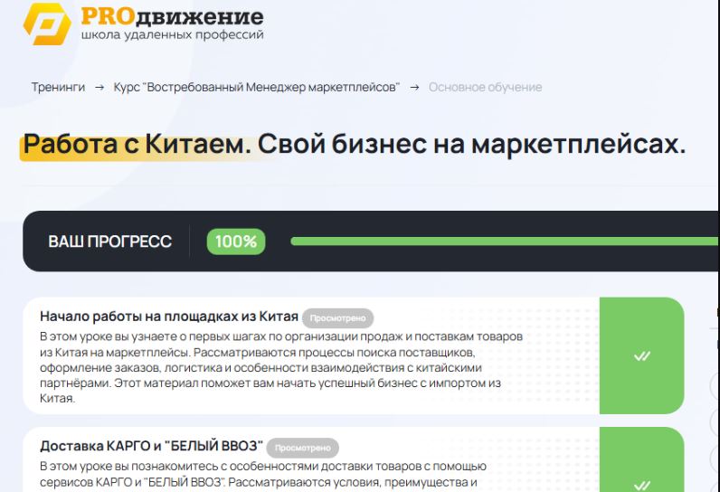Click Просмотрено badge on the КАРГО lesson

tap(302, 448)
